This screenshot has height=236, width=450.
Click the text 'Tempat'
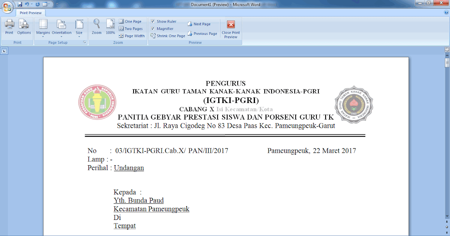click(x=124, y=226)
